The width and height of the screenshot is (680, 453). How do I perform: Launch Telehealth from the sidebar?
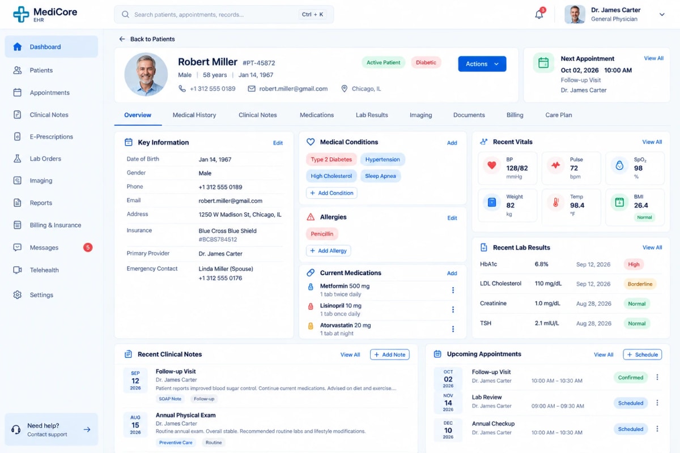tap(51, 270)
